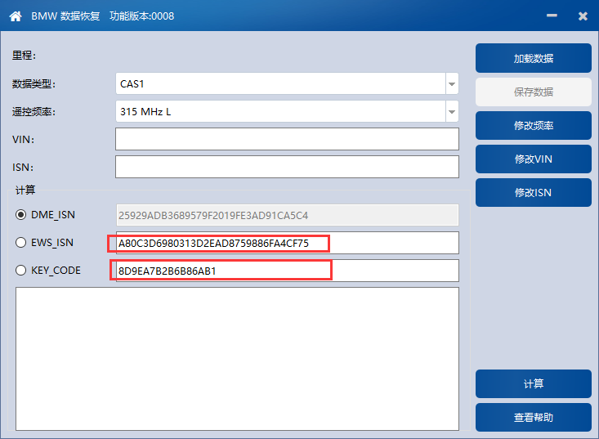
Task: Click the 遥控频率 label
Action: click(x=34, y=111)
